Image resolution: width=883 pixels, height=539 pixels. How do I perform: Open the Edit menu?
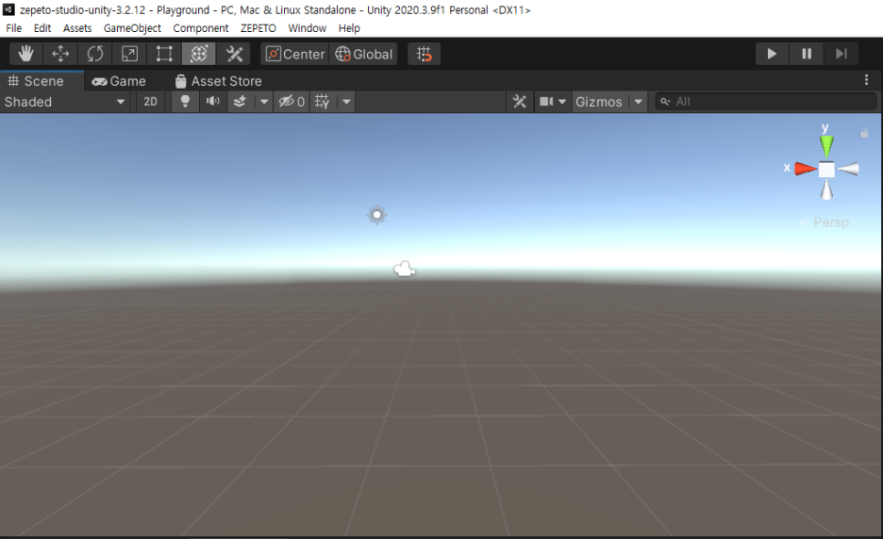pos(42,28)
